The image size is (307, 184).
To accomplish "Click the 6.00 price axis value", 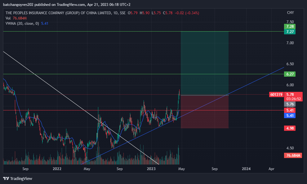I will pyautogui.click(x=290, y=85).
